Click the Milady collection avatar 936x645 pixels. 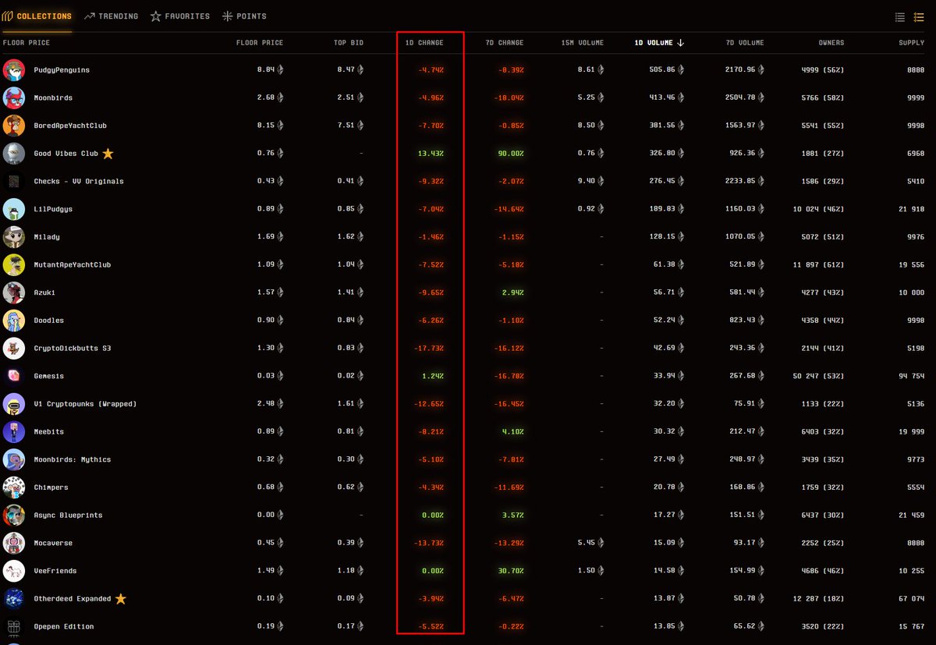14,237
